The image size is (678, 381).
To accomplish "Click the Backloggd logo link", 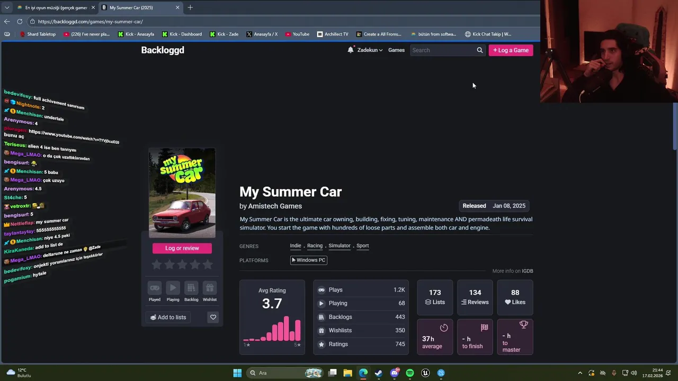I will click(x=163, y=50).
